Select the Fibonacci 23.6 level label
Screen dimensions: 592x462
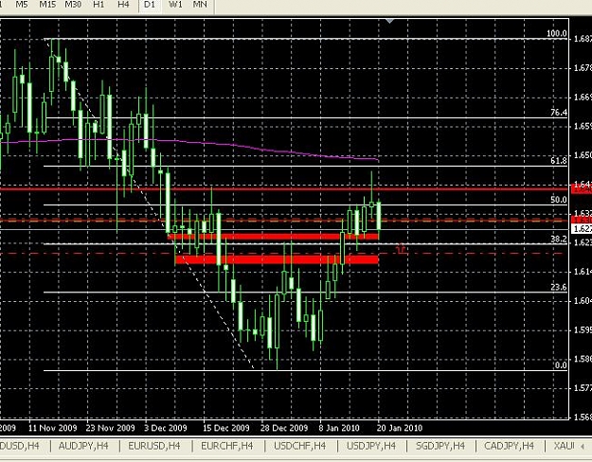[559, 287]
